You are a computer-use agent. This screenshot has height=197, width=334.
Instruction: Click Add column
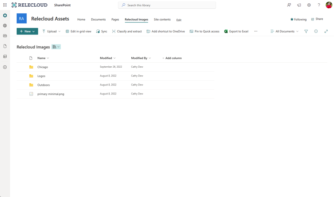(172, 58)
